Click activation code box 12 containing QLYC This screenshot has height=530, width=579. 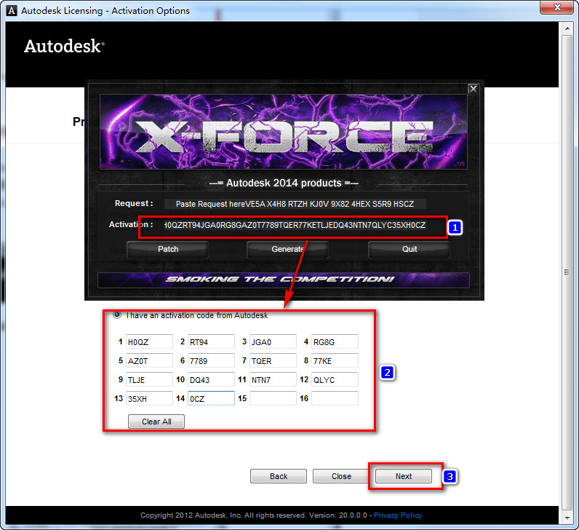[x=335, y=379]
